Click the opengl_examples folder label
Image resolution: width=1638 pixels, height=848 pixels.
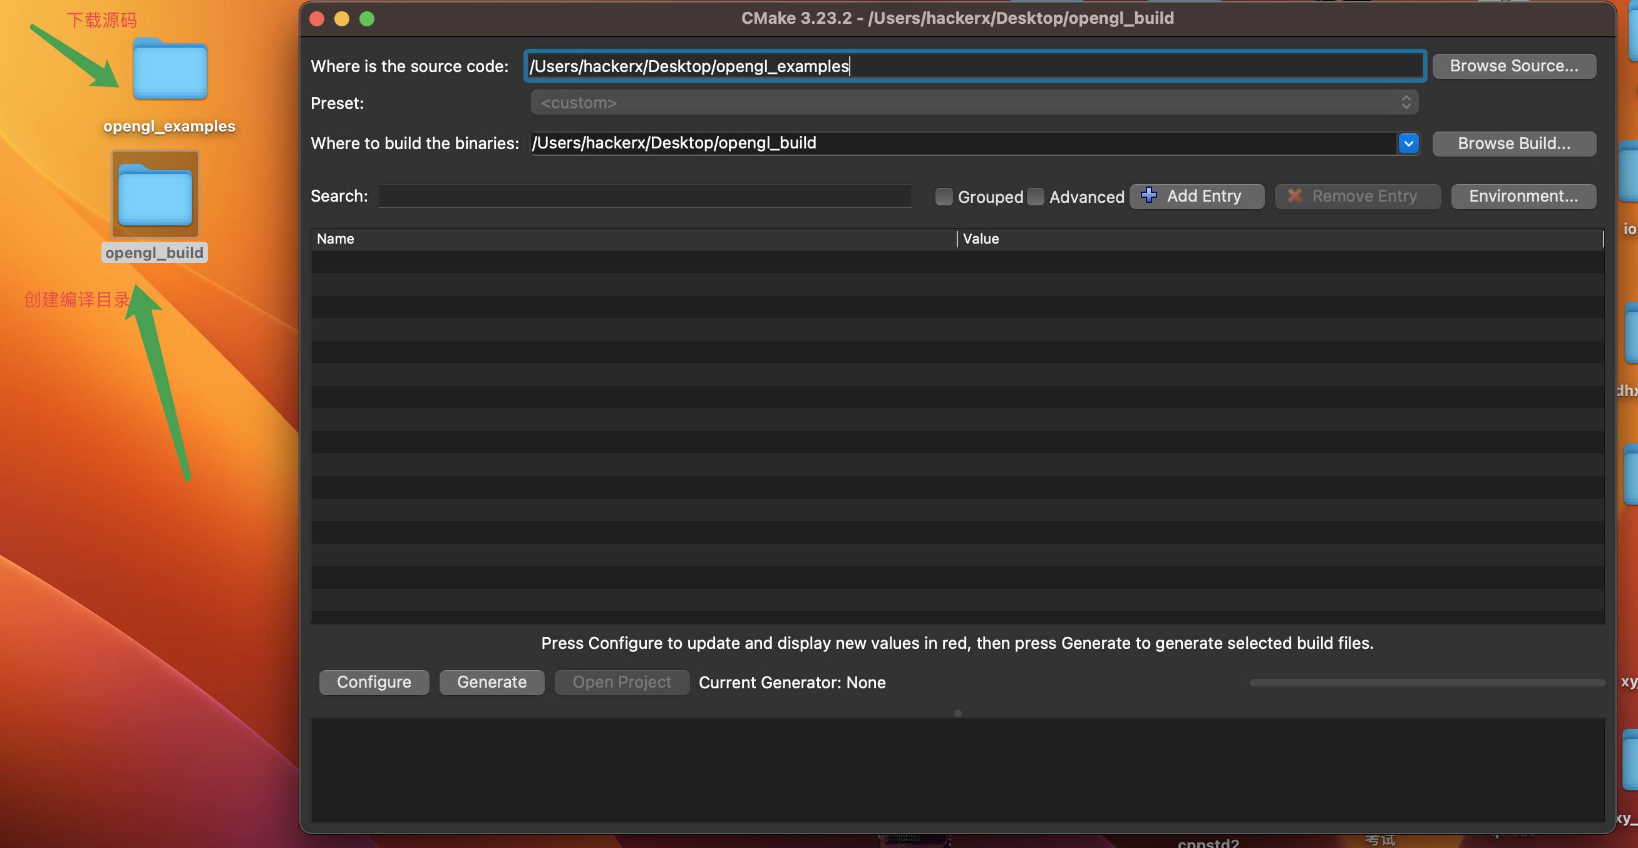coord(169,126)
